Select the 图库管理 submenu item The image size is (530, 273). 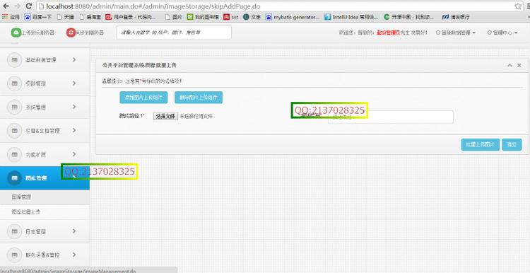[x=45, y=197]
